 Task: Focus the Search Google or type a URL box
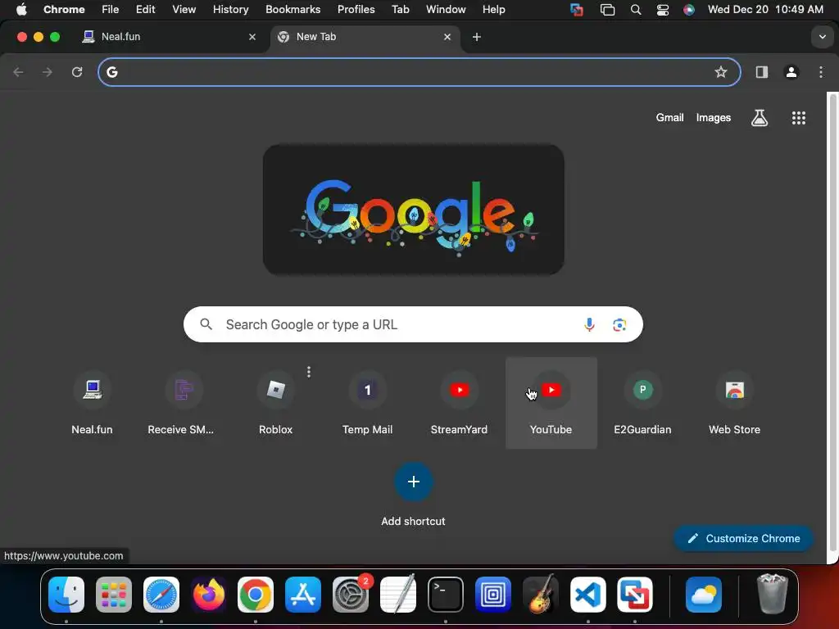point(413,324)
